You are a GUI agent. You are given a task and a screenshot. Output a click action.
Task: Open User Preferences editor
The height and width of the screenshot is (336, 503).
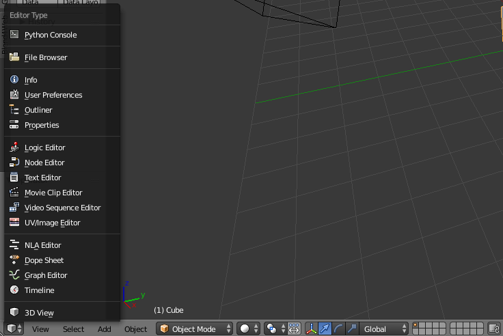click(x=53, y=95)
